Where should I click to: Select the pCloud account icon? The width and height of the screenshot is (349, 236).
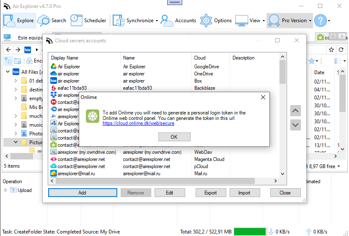tap(54, 166)
